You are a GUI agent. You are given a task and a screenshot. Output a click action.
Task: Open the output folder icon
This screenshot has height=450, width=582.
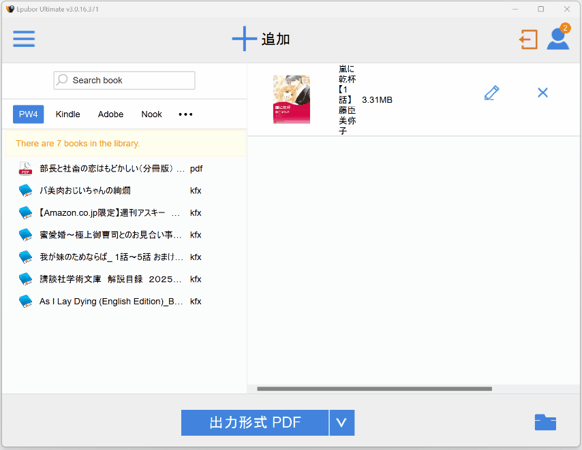[545, 422]
